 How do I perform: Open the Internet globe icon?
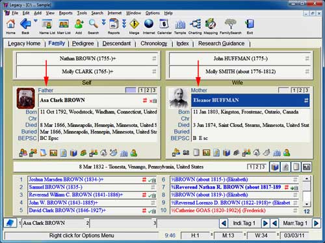pyautogui.click(x=149, y=24)
